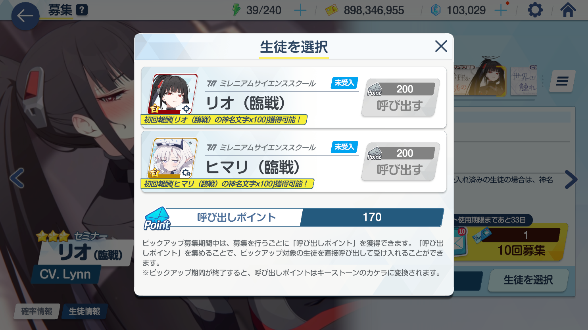Open settings gear icon
This screenshot has height=330, width=588.
click(x=535, y=10)
